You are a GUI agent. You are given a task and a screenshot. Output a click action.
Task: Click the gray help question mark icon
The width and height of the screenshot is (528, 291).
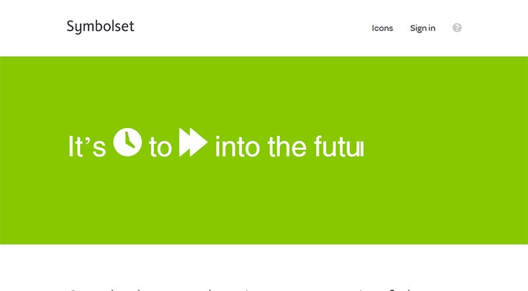pos(457,28)
